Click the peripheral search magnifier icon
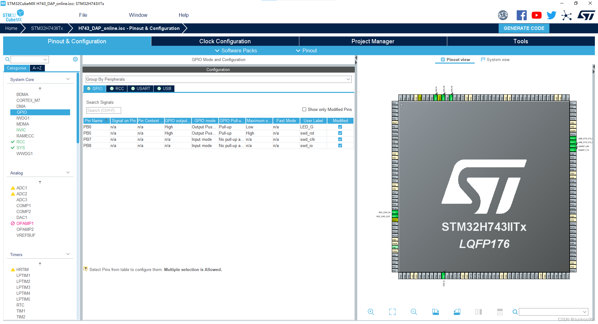The width and height of the screenshot is (598, 324). point(7,59)
